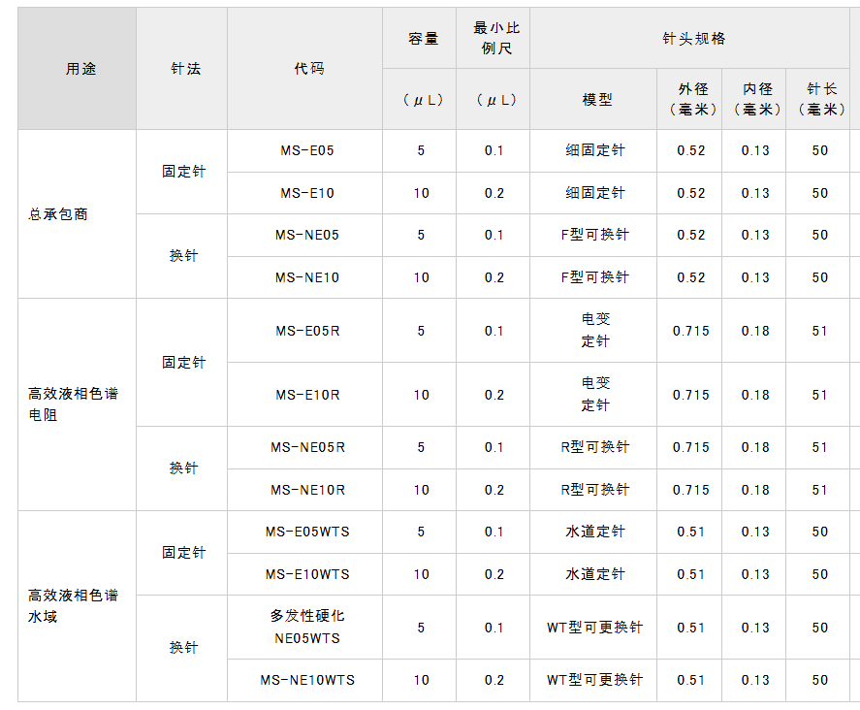Select the 针法 column header
The width and height of the screenshot is (860, 710).
[x=185, y=69]
